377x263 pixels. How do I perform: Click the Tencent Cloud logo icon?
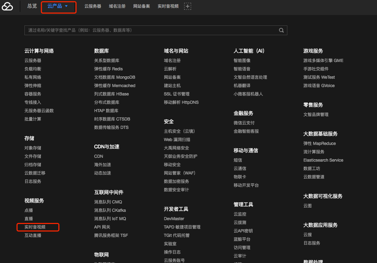click(x=7, y=6)
